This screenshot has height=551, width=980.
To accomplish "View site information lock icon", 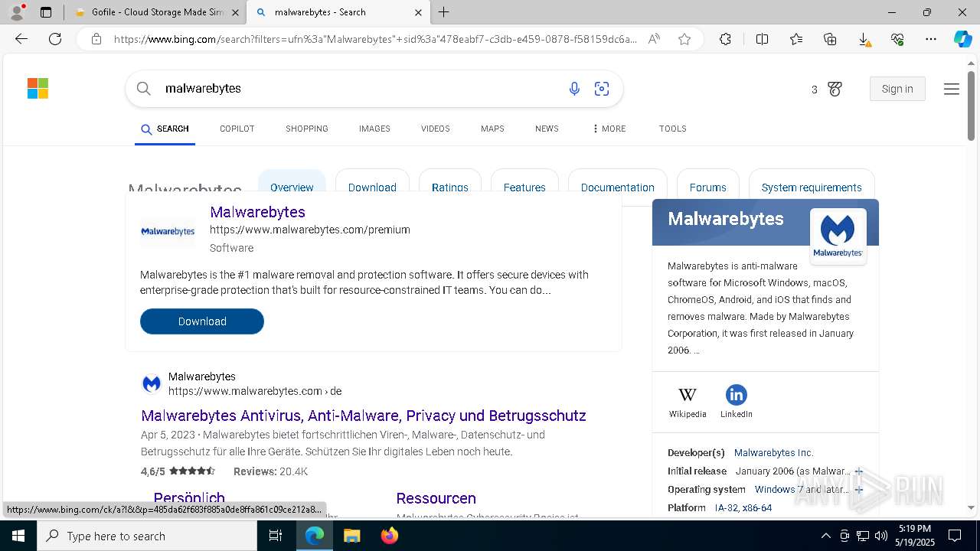I will pos(96,39).
